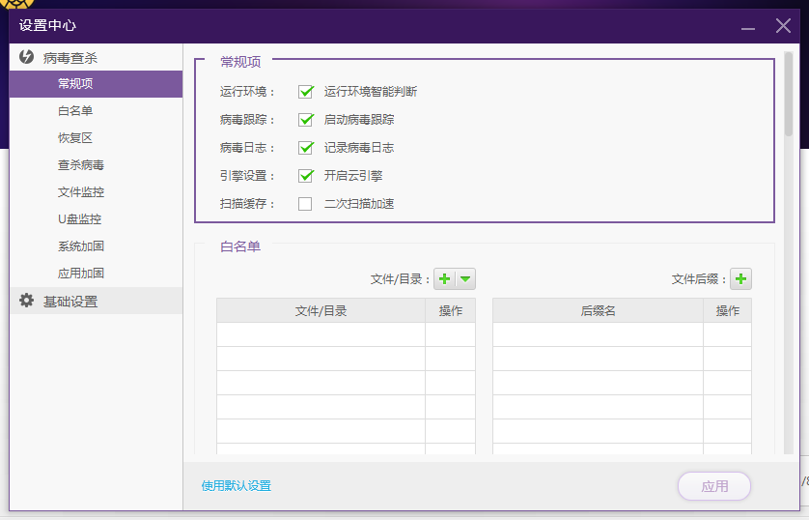Open the 病毒查杀 section with lightning icon
This screenshot has height=520, width=809.
pyautogui.click(x=96, y=57)
